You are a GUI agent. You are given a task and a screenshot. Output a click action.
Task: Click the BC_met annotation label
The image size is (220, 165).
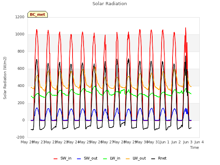(x=37, y=14)
